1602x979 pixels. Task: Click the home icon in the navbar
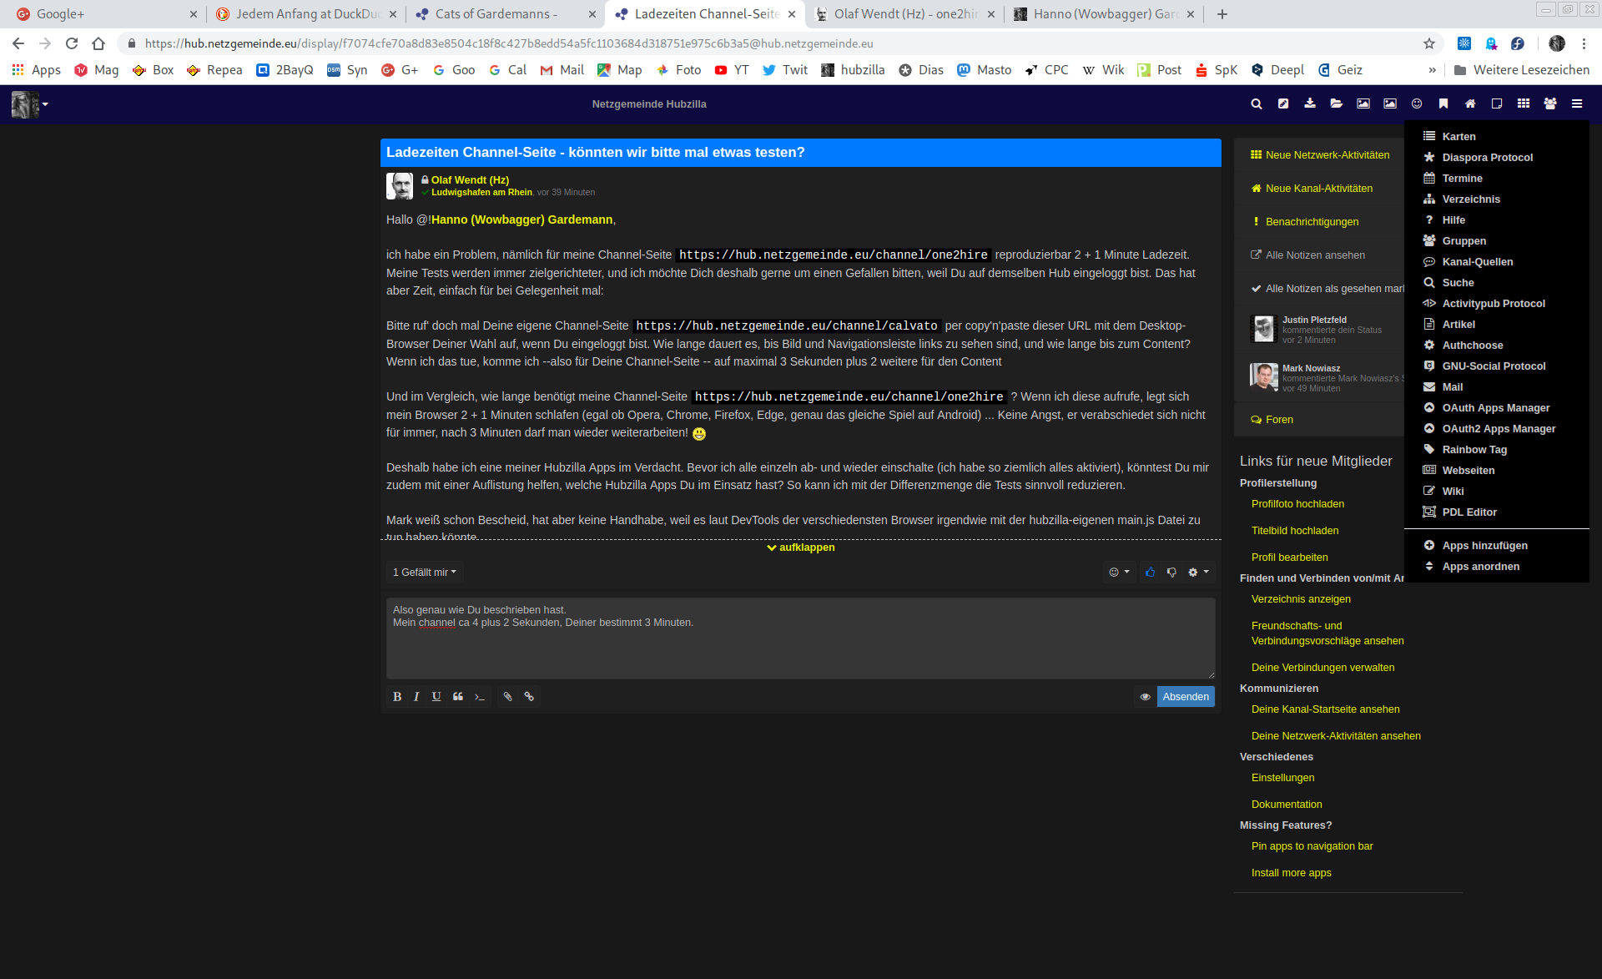(x=1470, y=104)
